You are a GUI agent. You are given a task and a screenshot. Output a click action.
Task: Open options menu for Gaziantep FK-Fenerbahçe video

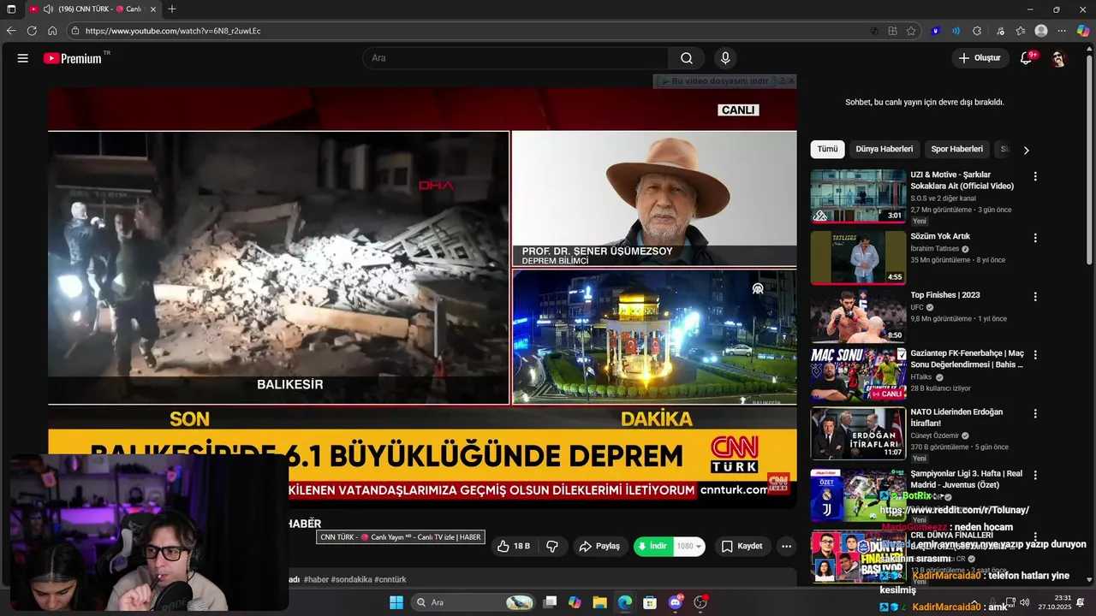click(x=1035, y=355)
